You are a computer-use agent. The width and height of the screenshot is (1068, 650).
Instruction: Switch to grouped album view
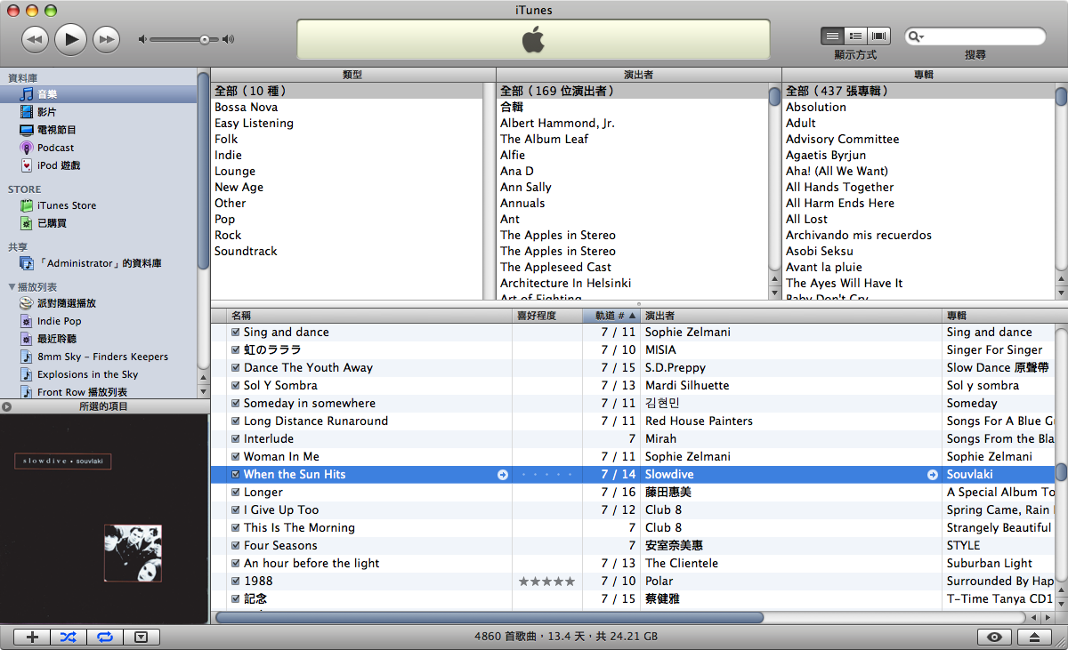(855, 36)
